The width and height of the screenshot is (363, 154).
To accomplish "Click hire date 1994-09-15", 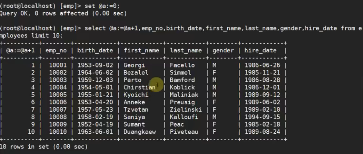I will tap(262, 117).
